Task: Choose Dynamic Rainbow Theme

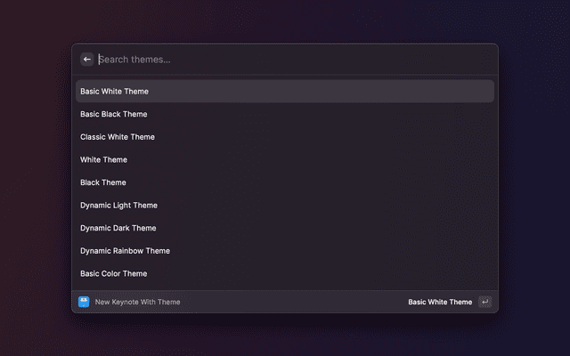Action: [x=125, y=251]
